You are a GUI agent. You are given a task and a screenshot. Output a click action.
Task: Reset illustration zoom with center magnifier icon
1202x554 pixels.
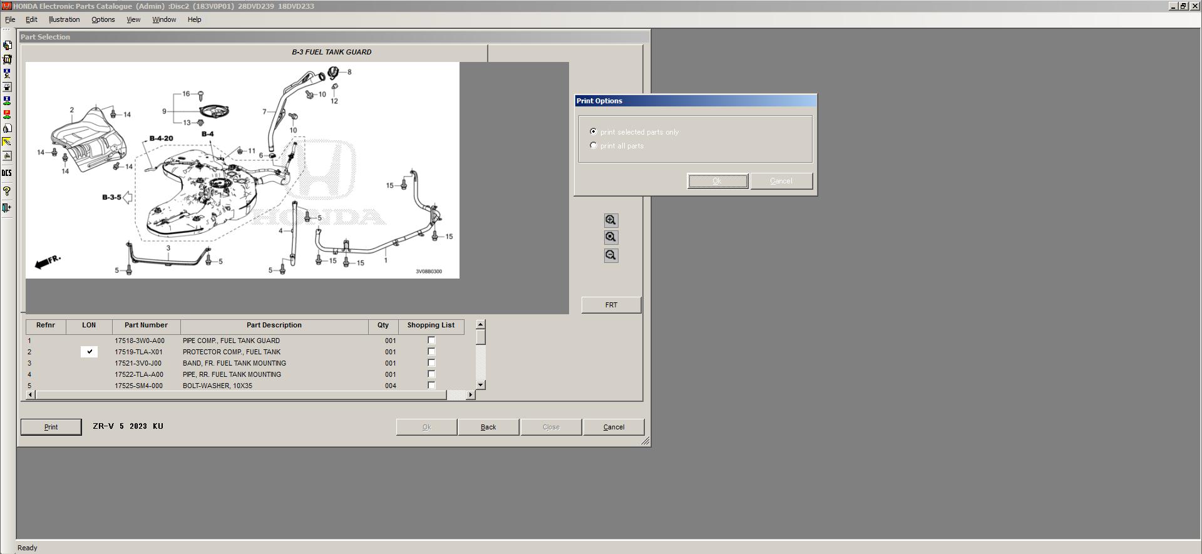tap(611, 237)
